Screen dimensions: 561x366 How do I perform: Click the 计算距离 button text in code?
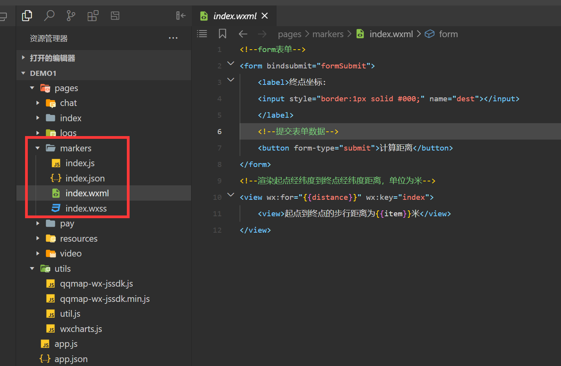[396, 148]
